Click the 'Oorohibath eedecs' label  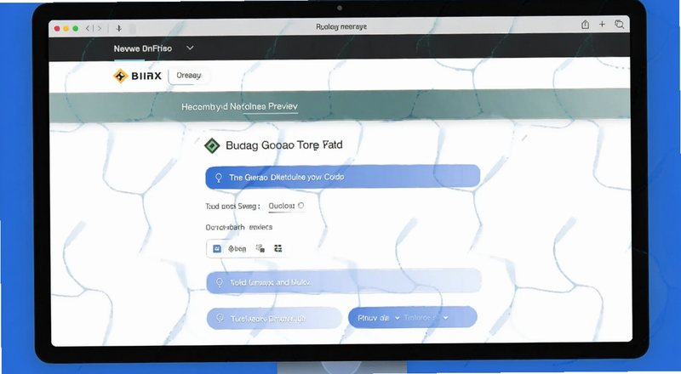point(239,227)
